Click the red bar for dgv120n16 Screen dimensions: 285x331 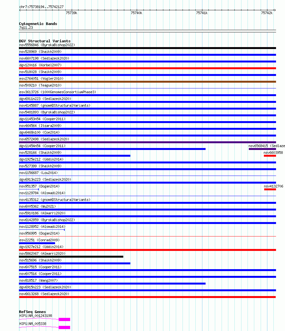[x=147, y=68]
